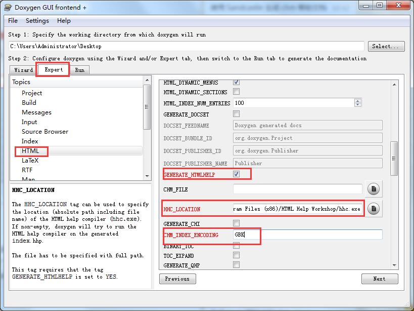Select LaTeX topic
The height and width of the screenshot is (311, 414).
(30, 161)
